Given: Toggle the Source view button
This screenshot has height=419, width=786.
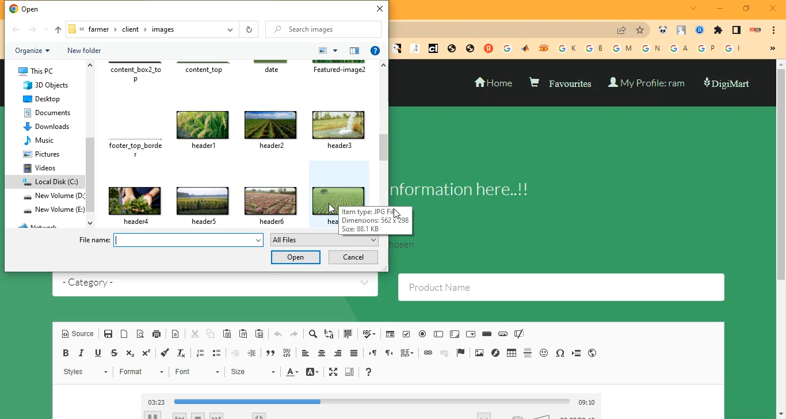Looking at the screenshot, I should pos(78,334).
